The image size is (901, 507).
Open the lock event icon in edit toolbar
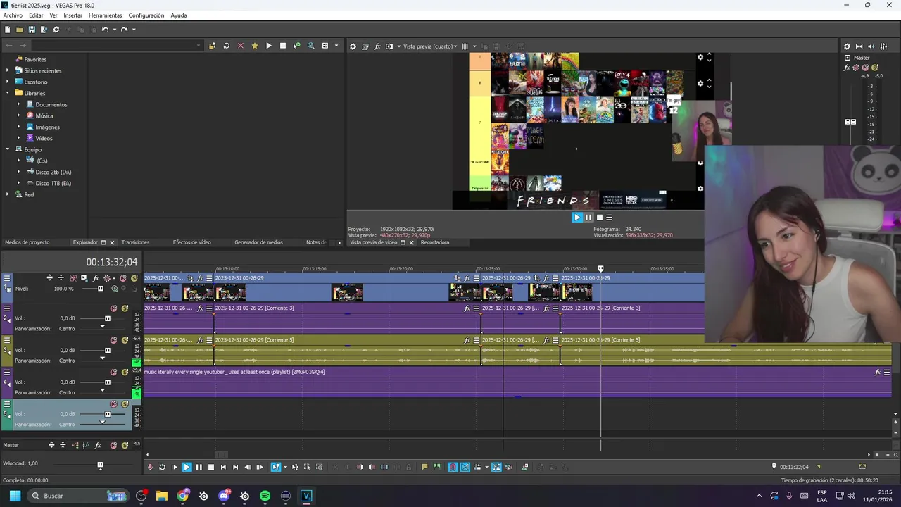pos(408,467)
